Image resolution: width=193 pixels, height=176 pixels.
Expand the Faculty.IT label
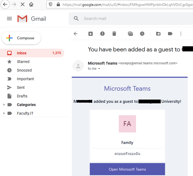click(4, 113)
